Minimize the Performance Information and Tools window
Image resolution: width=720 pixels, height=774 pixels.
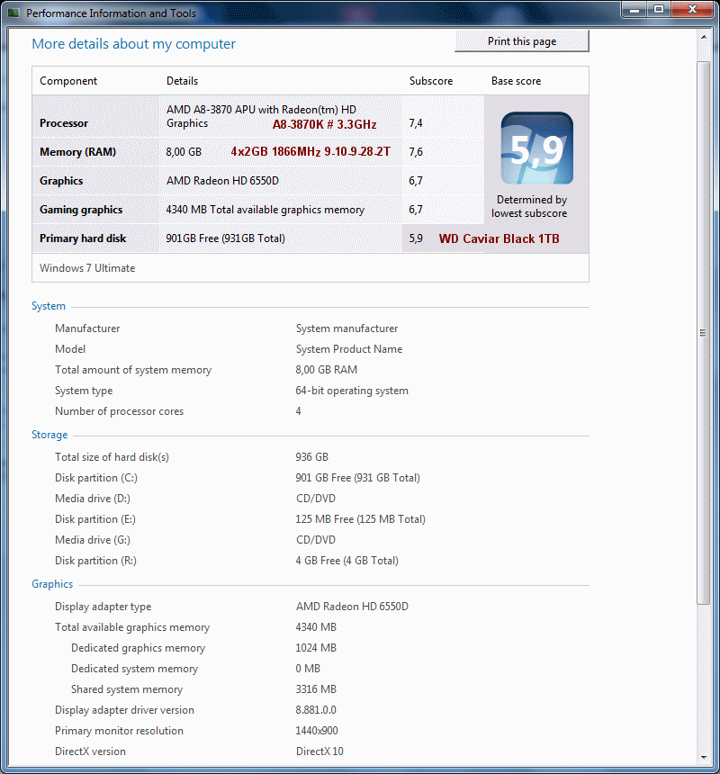coord(634,10)
